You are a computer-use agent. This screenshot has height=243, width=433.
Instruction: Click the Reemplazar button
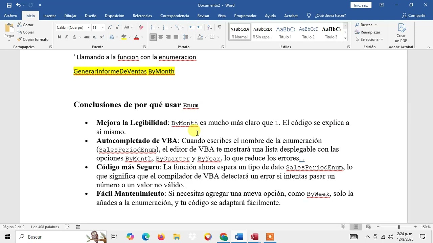[x=367, y=32]
